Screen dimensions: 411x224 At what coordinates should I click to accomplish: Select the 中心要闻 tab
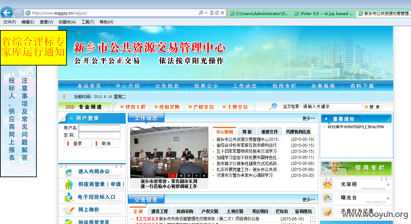(x=224, y=132)
